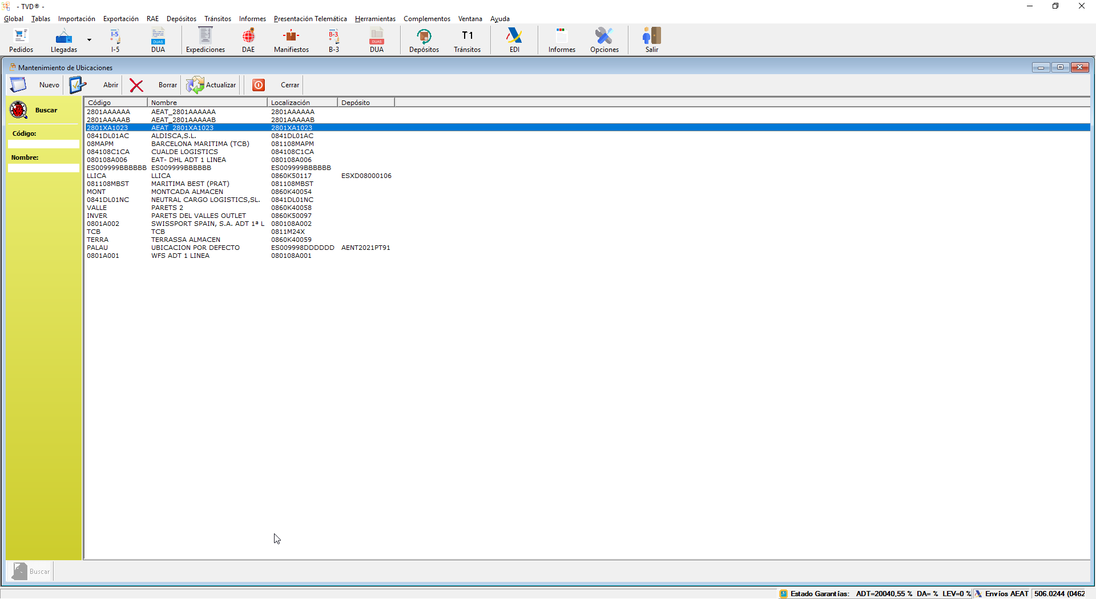The height and width of the screenshot is (599, 1096).
Task: Open the Presentación Telemática menu
Action: pos(310,19)
